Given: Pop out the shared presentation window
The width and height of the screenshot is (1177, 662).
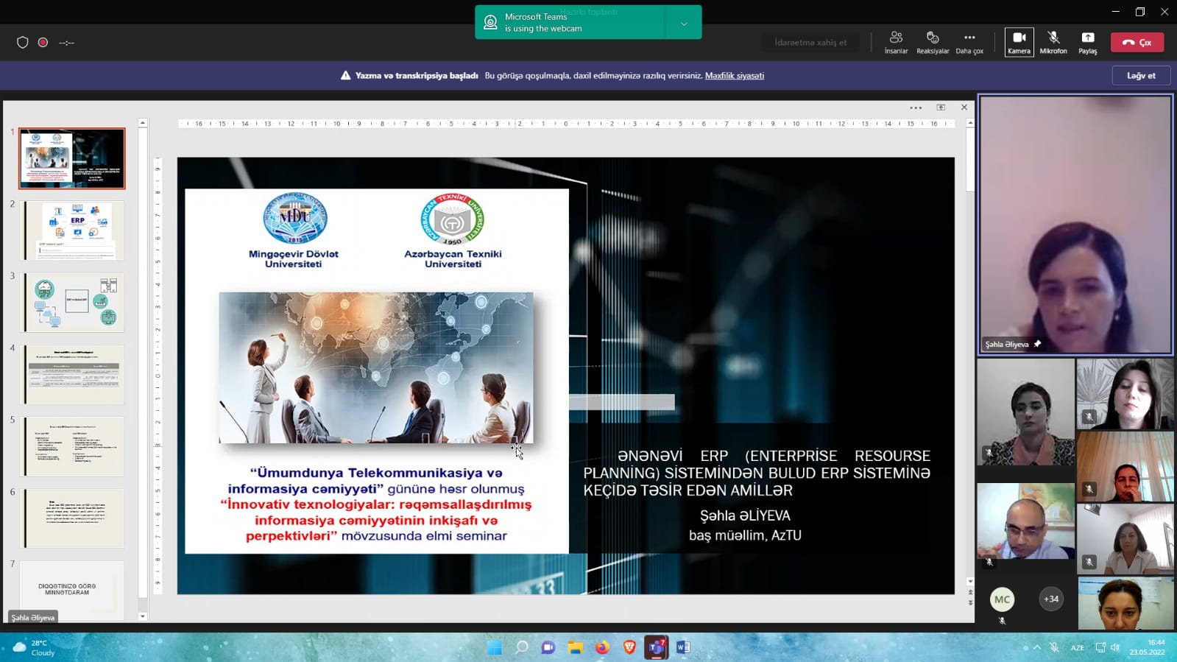Looking at the screenshot, I should point(941,108).
